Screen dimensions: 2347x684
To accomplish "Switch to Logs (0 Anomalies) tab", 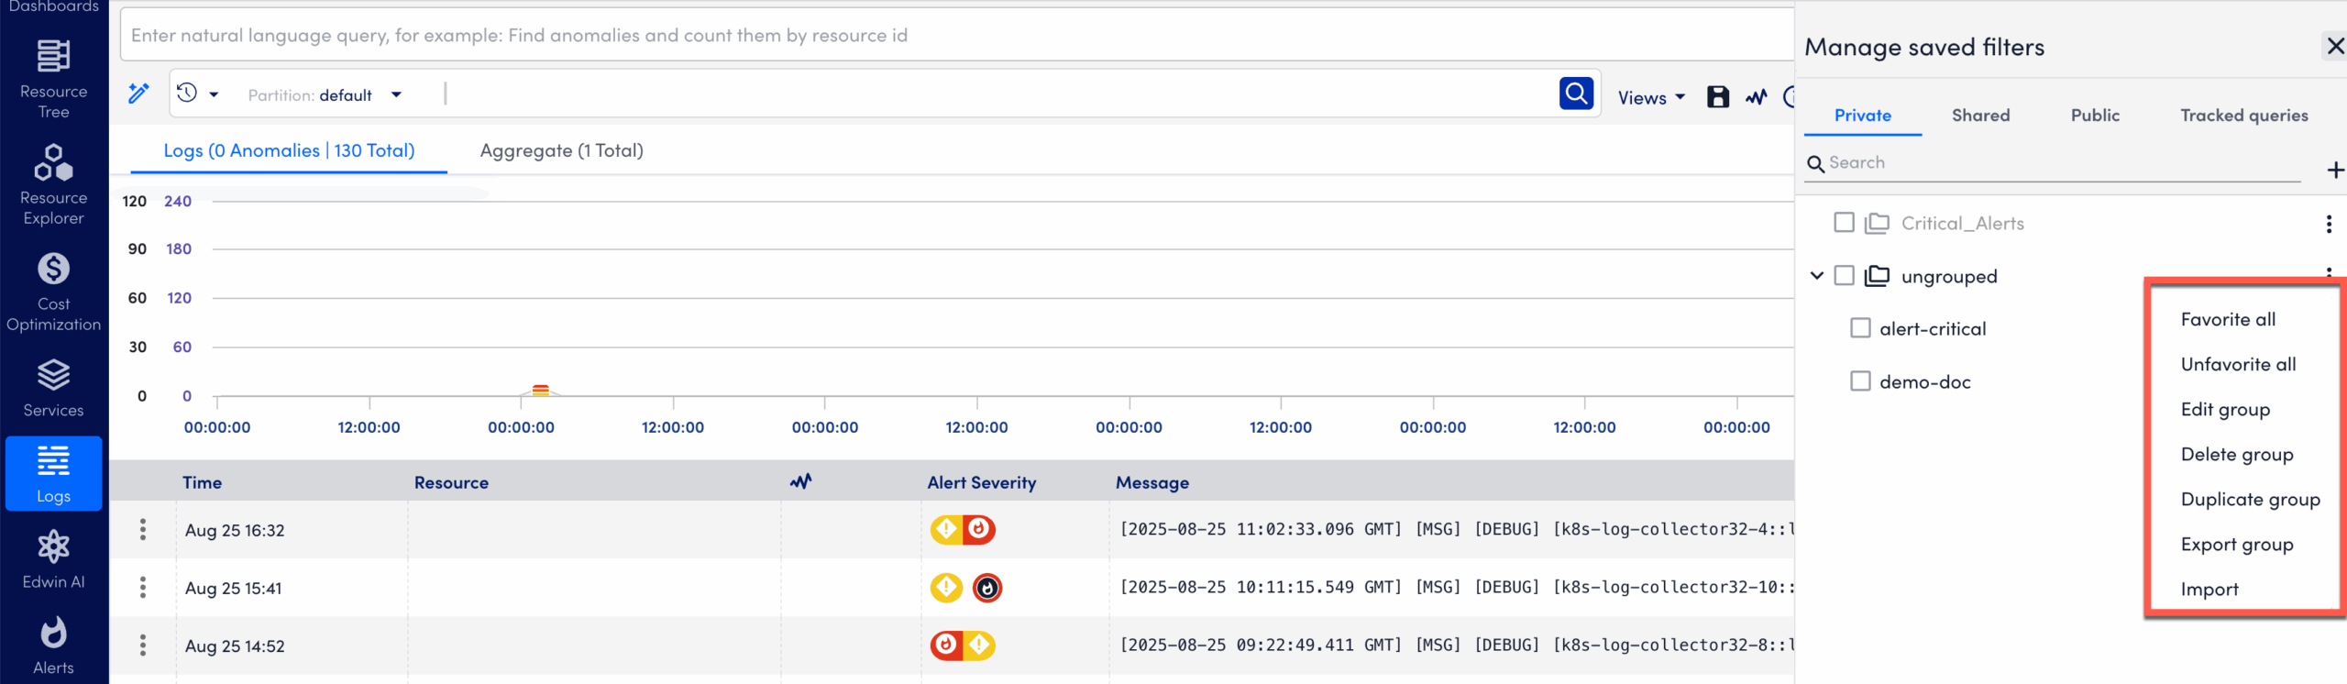I will point(289,150).
